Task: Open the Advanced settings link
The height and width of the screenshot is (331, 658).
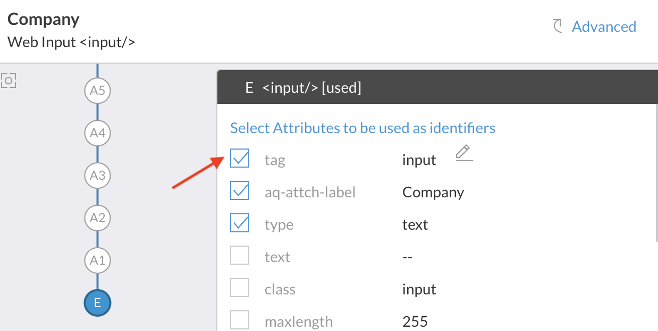Action: coord(604,26)
